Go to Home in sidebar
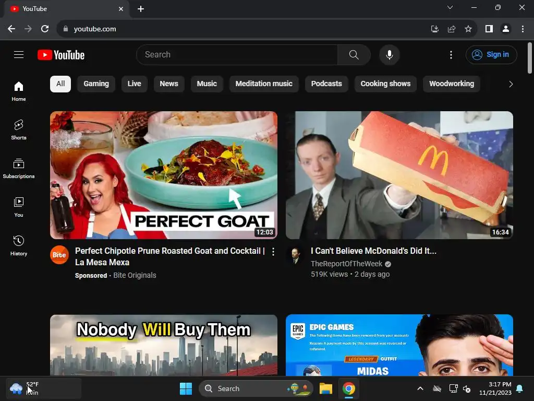 pos(19,91)
